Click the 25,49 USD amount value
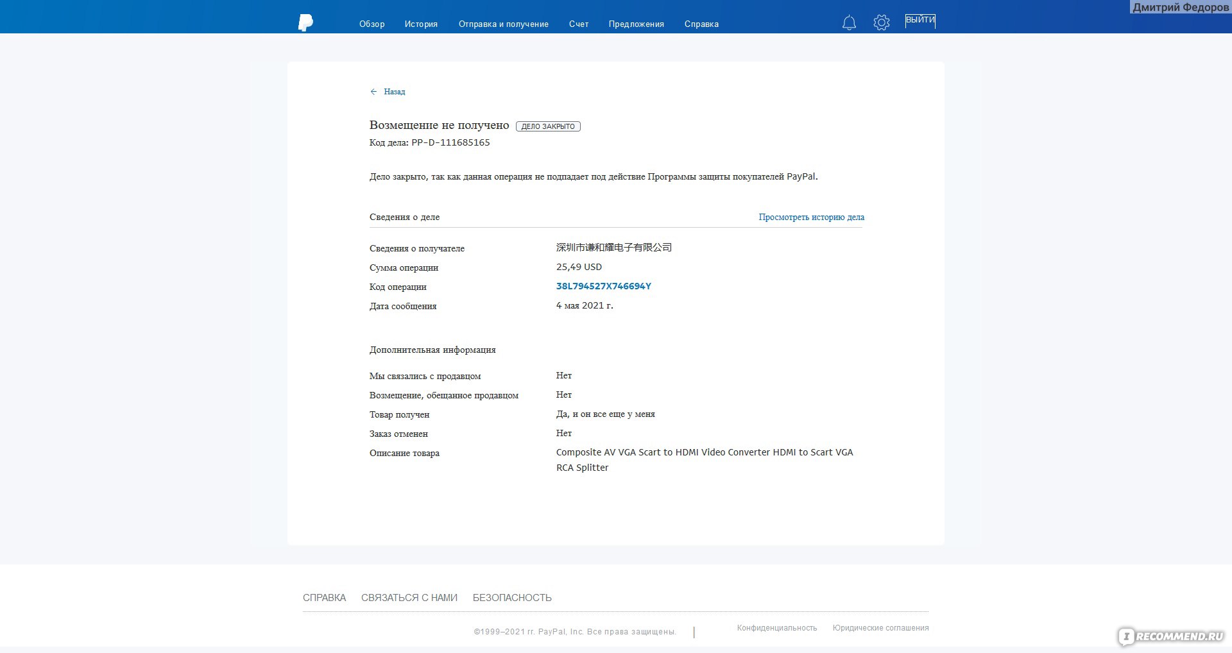Viewport: 1232px width, 653px height. (x=579, y=267)
